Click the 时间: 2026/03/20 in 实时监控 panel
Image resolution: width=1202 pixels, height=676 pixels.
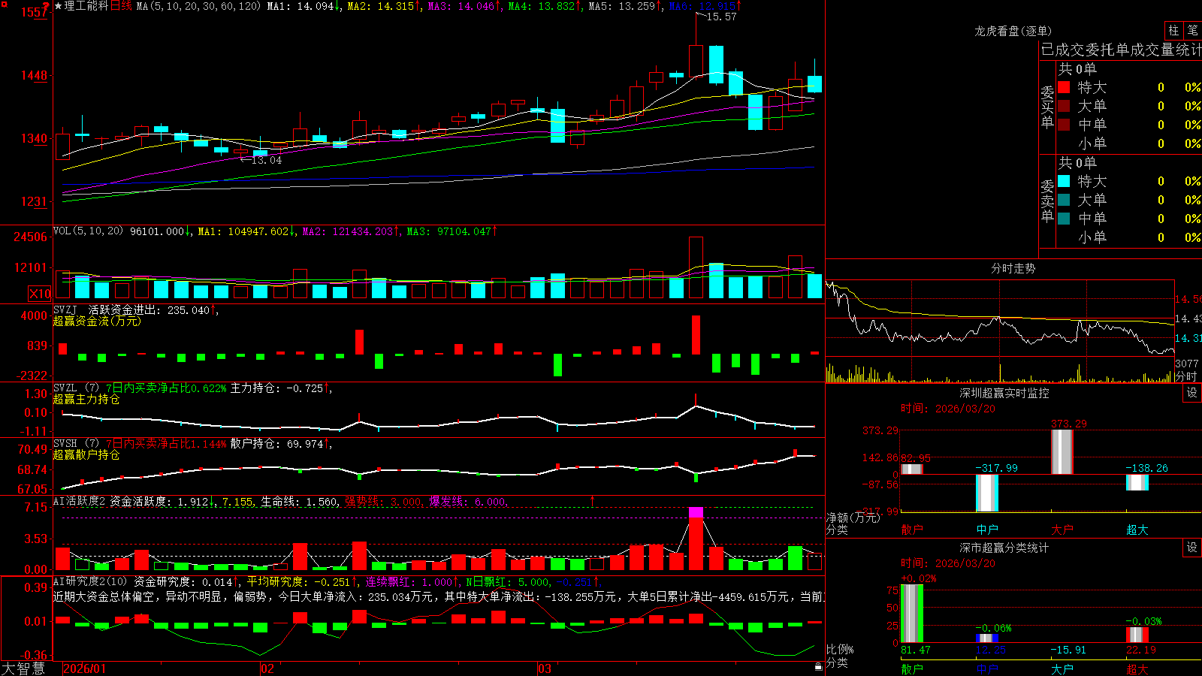pos(948,409)
